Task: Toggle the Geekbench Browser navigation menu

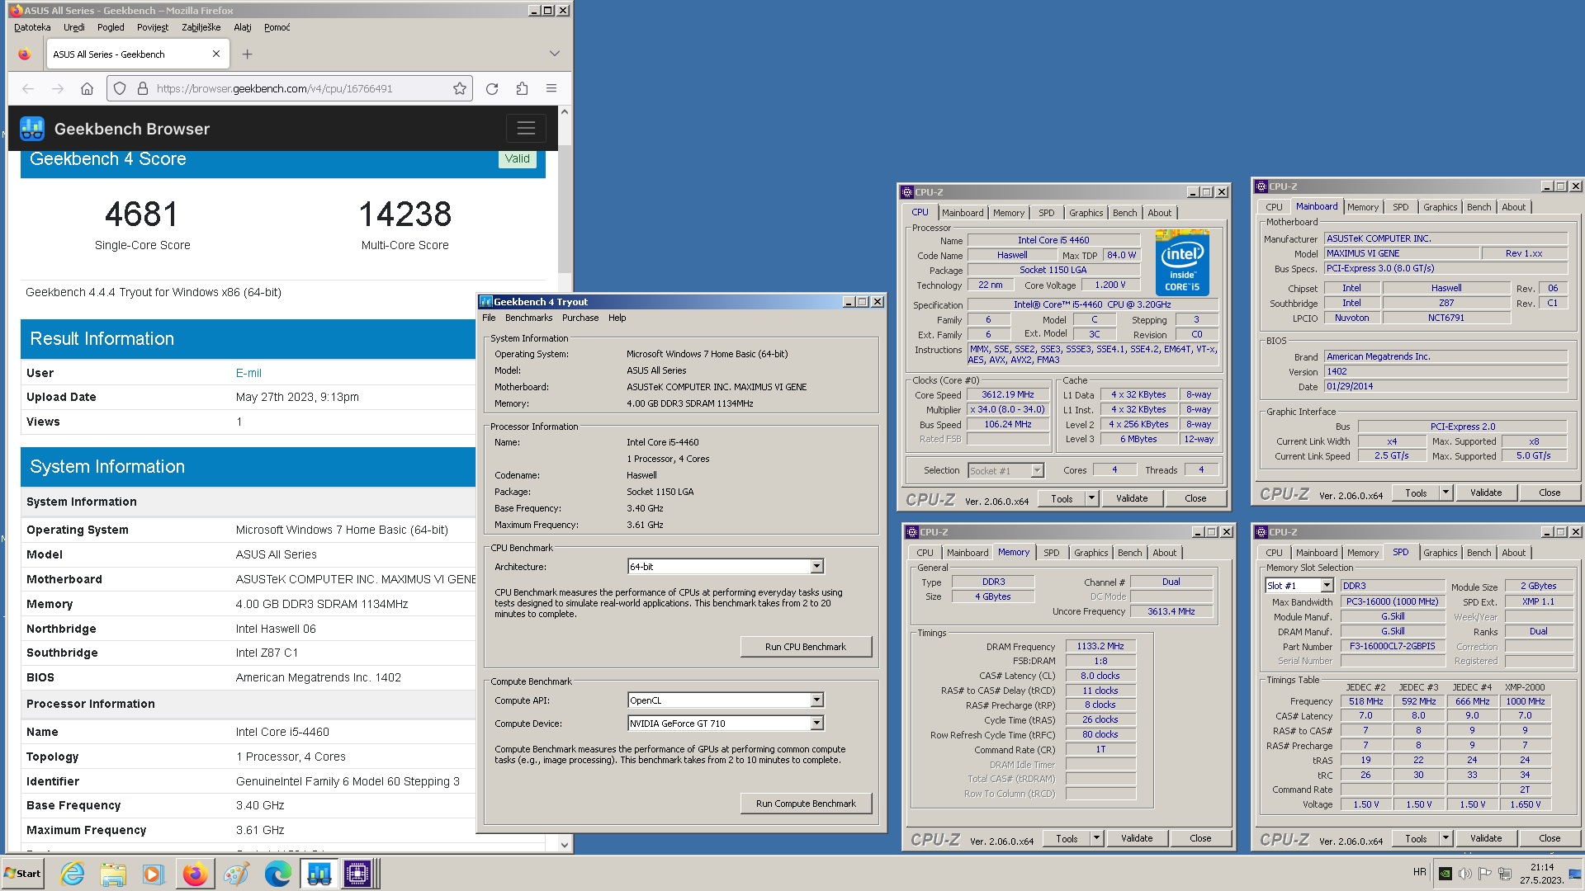Action: pyautogui.click(x=526, y=128)
